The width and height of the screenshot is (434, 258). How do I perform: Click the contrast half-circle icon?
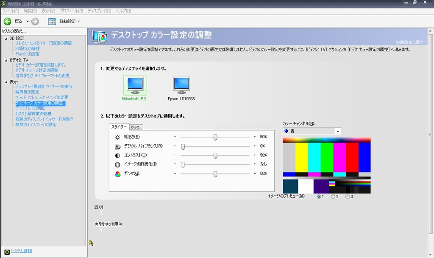(118, 155)
